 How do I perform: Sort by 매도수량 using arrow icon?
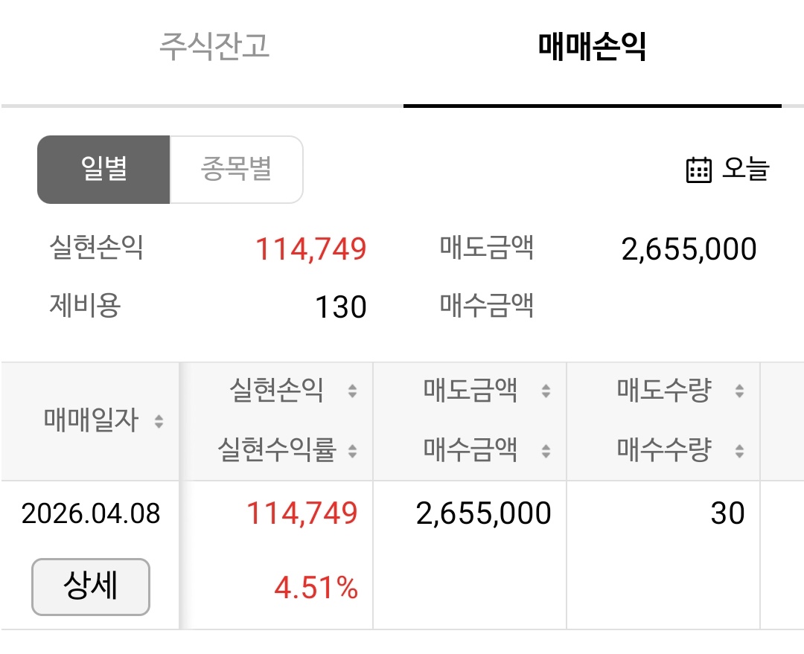pyautogui.click(x=739, y=391)
